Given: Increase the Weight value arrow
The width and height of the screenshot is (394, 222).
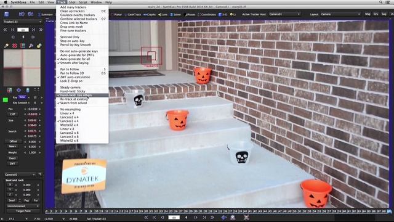Looking at the screenshot, I should 39,152.
